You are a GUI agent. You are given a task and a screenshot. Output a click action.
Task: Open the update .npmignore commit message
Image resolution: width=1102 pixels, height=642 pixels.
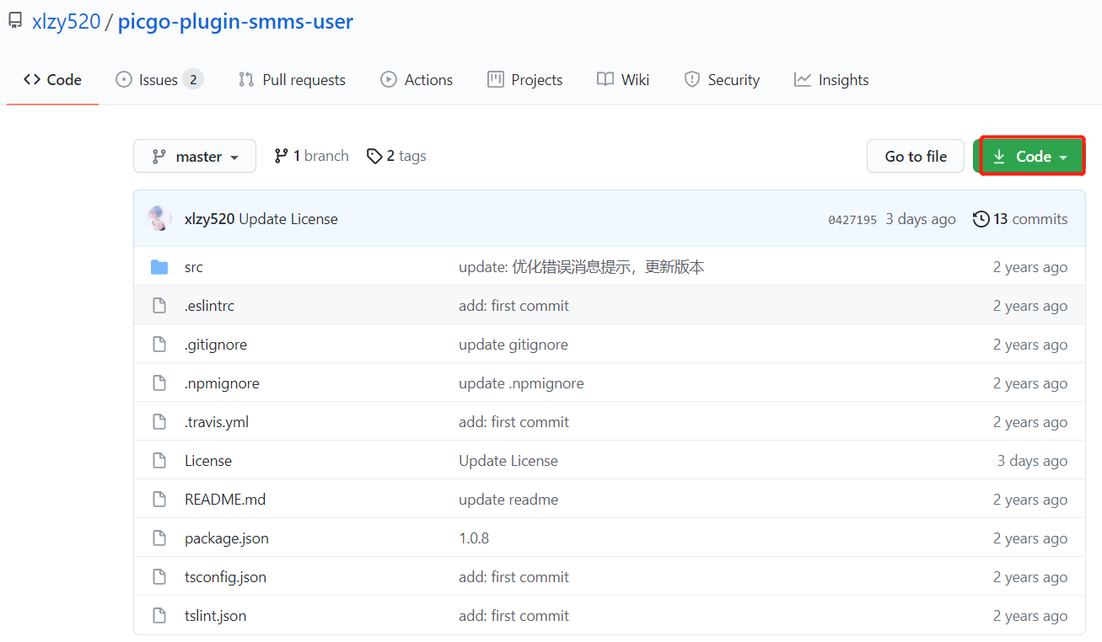pos(521,383)
